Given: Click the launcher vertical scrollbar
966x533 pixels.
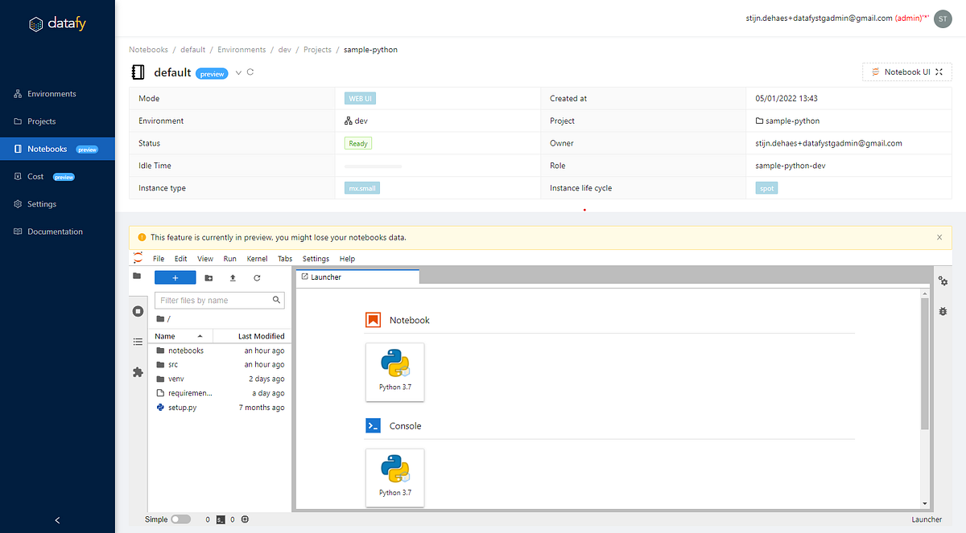Looking at the screenshot, I should click(924, 363).
